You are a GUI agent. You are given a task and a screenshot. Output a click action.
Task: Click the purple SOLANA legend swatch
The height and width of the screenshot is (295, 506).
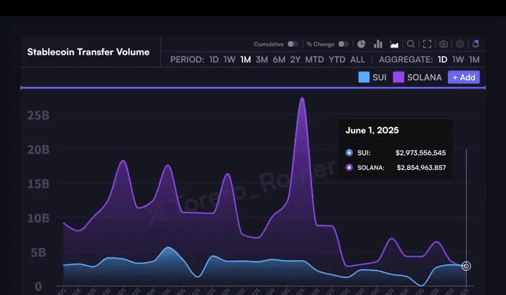(x=399, y=77)
